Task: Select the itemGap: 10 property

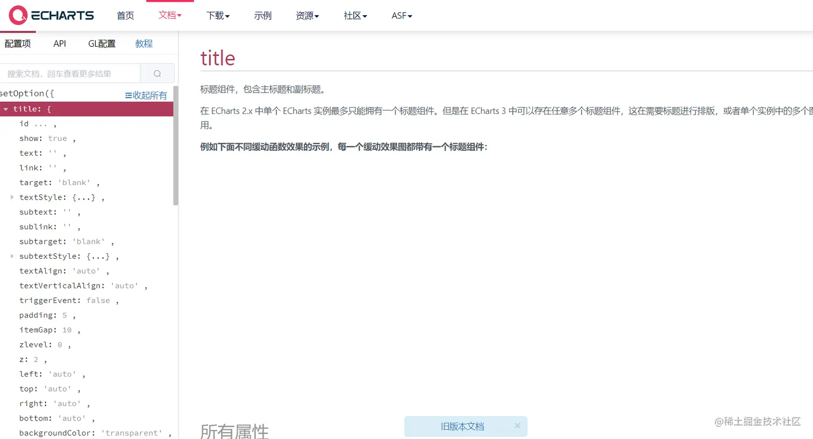Action: (49, 330)
